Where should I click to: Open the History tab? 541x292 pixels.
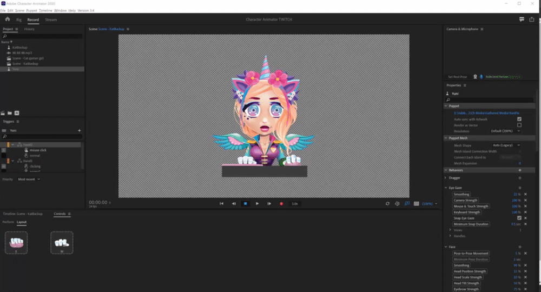[29, 29]
